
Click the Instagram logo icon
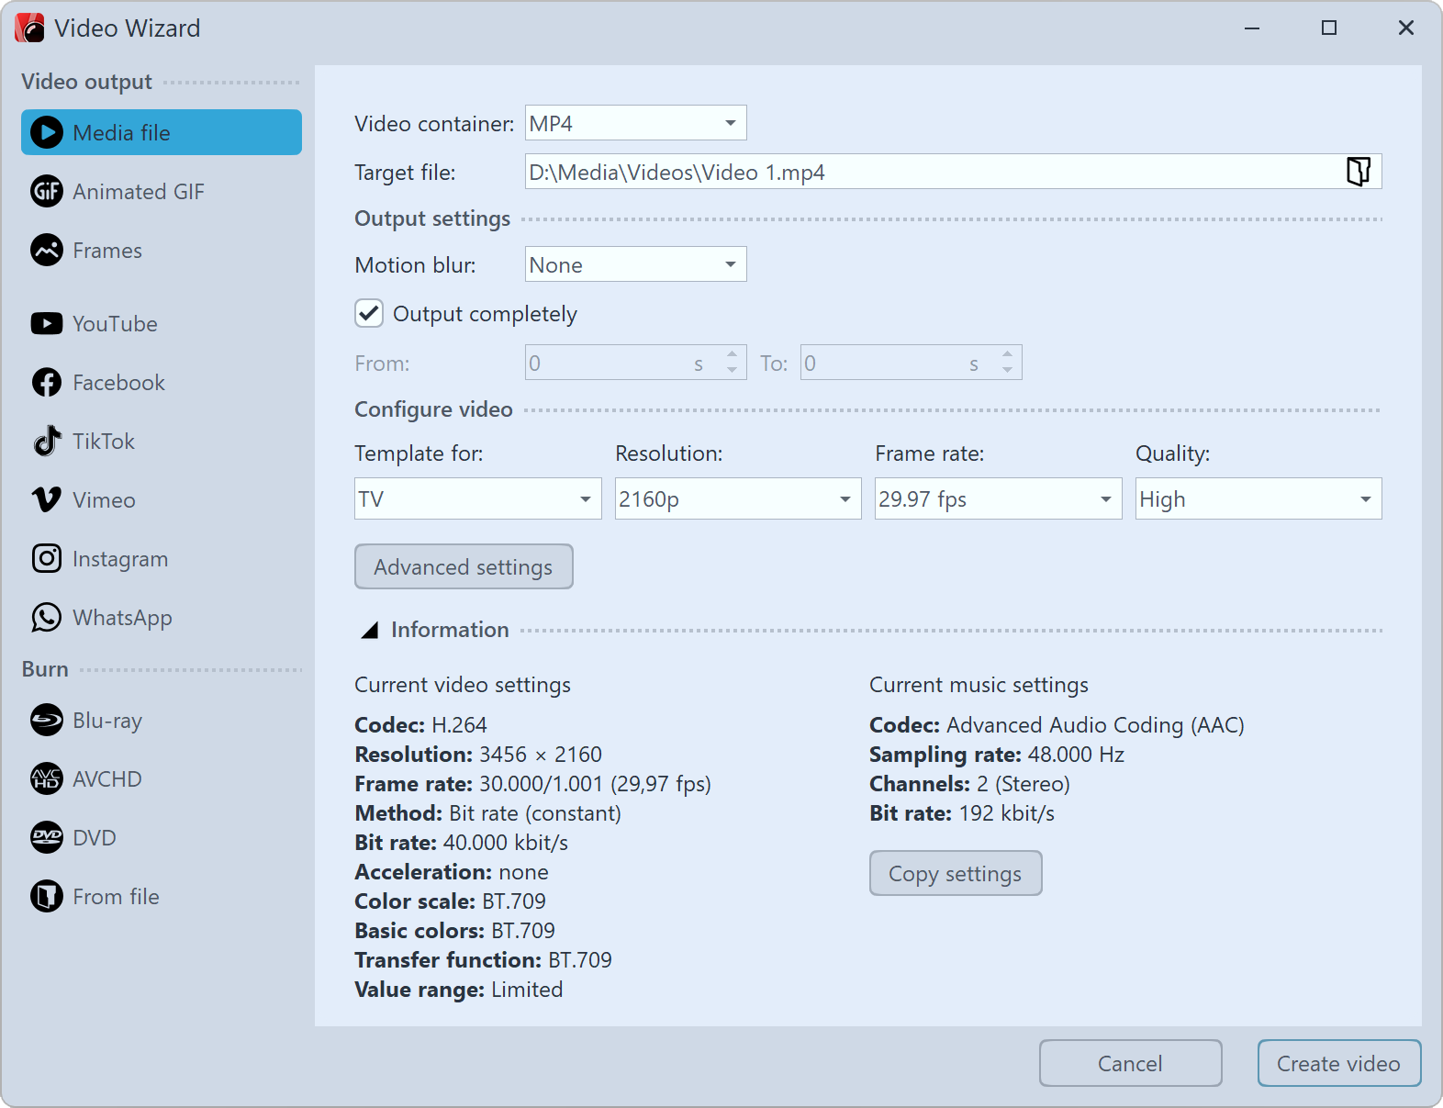pyautogui.click(x=47, y=559)
